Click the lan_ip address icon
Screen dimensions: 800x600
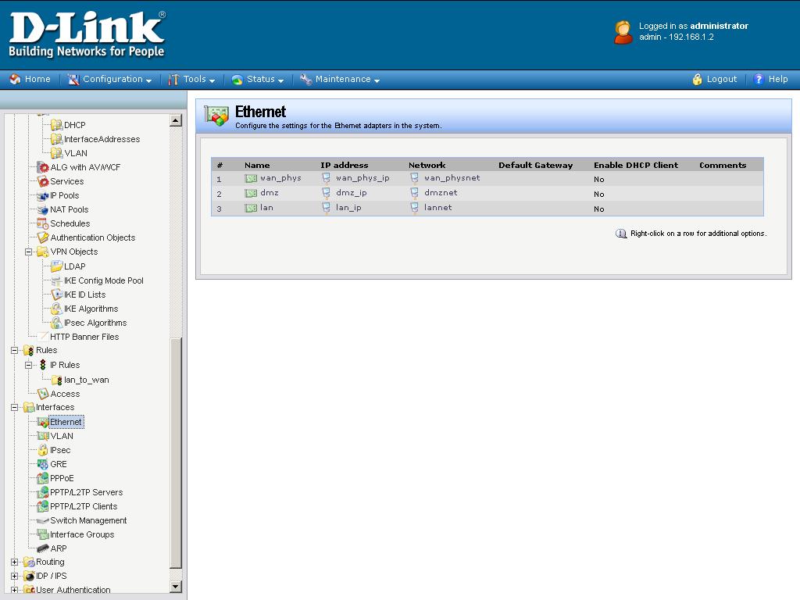tap(327, 208)
